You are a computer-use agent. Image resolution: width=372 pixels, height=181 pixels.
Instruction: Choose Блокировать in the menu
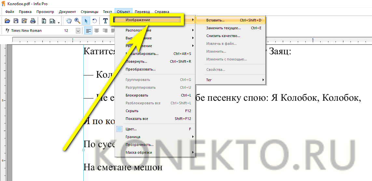point(155,96)
